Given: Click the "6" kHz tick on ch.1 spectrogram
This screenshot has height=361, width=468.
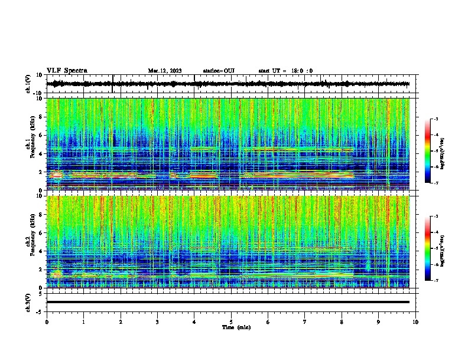Looking at the screenshot, I should pyautogui.click(x=41, y=135).
